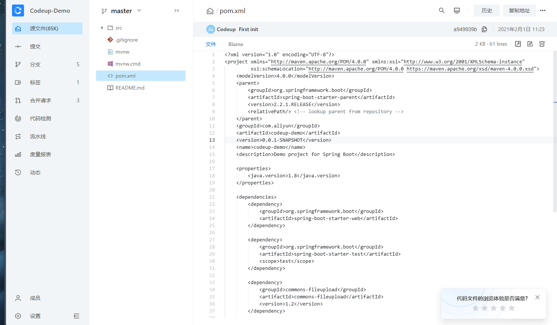Click pom.xml breadcrumb title
This screenshot has height=325, width=557.
[x=233, y=11]
